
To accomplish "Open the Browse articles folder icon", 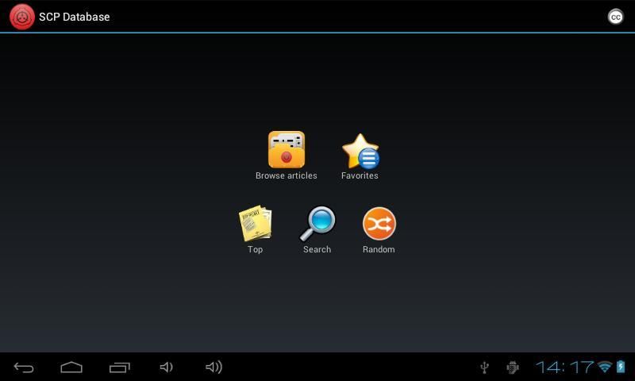I will [286, 150].
